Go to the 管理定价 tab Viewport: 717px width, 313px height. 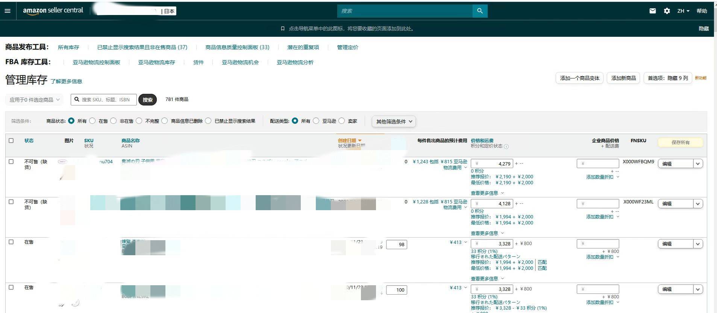(x=347, y=47)
